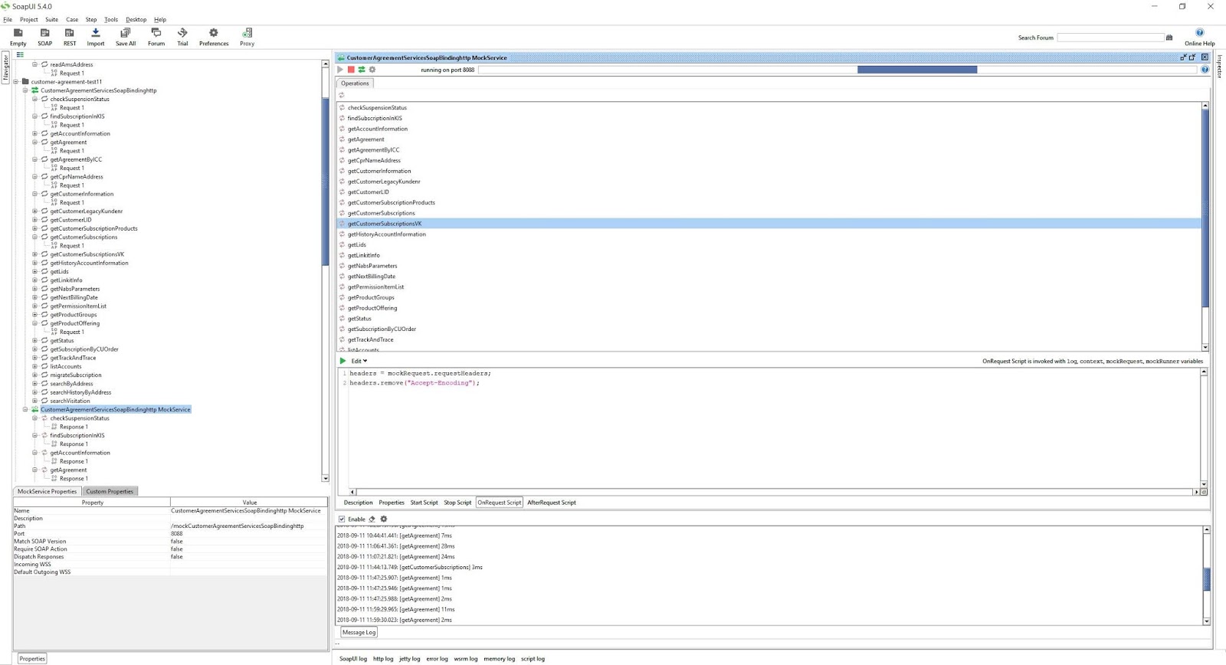Screen dimensions: 1226x665
Task: Expand the migrateSubscription tree node
Action: [34, 375]
